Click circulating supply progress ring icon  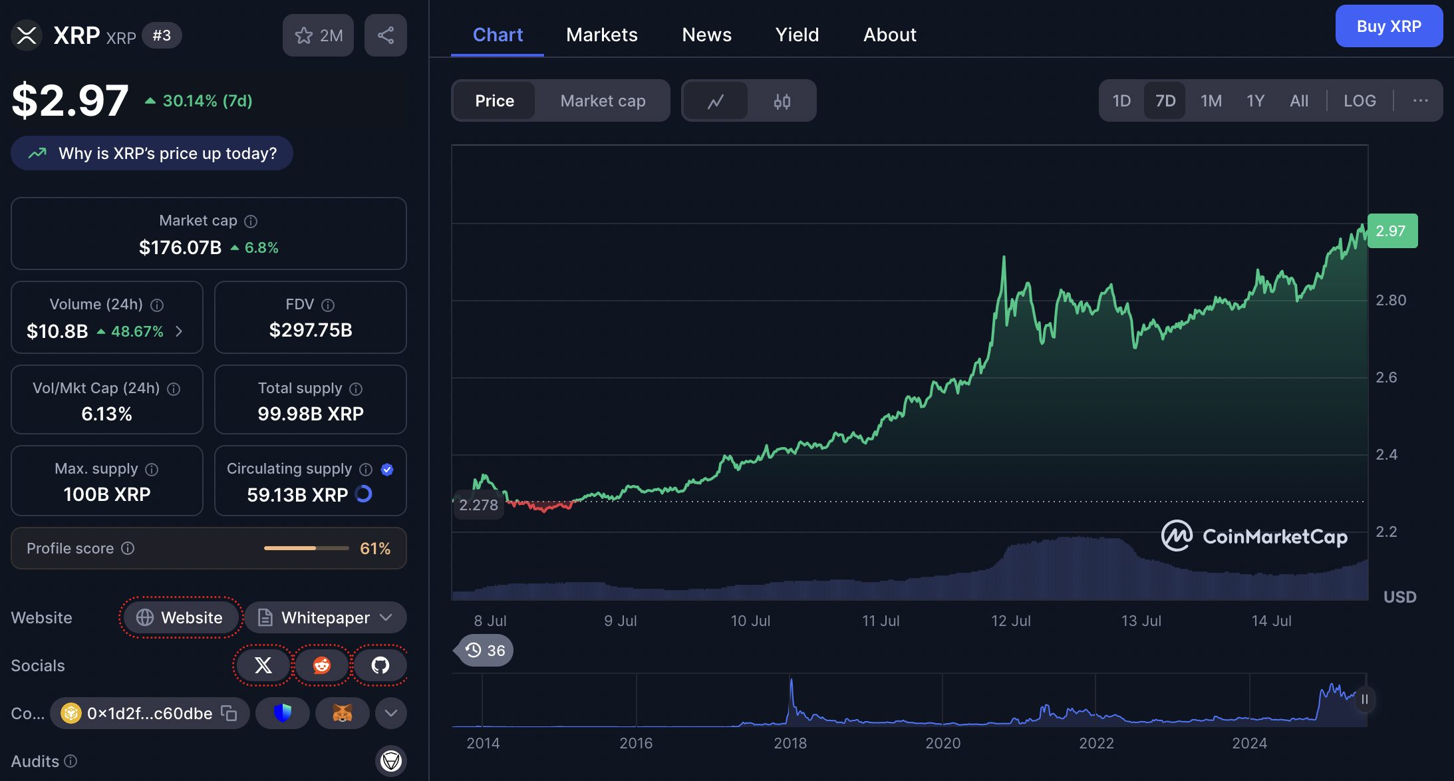(x=364, y=494)
